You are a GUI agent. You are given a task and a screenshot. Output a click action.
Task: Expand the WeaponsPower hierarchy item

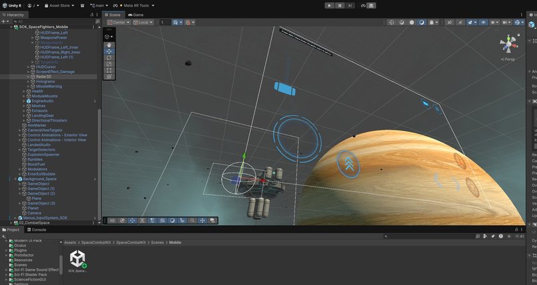[x=33, y=38]
